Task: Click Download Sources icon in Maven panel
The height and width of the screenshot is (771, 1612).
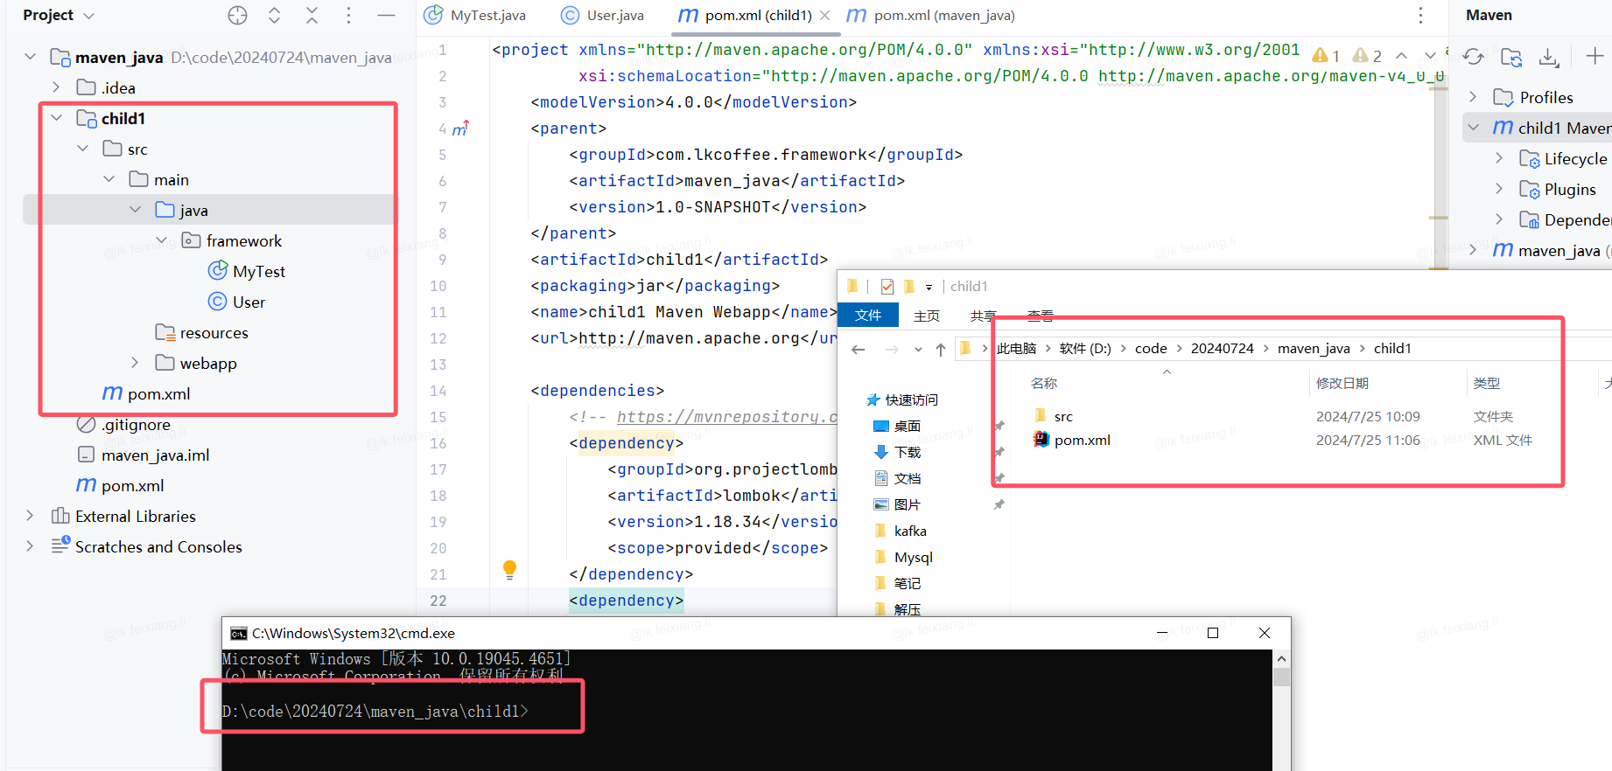Action: click(x=1549, y=57)
